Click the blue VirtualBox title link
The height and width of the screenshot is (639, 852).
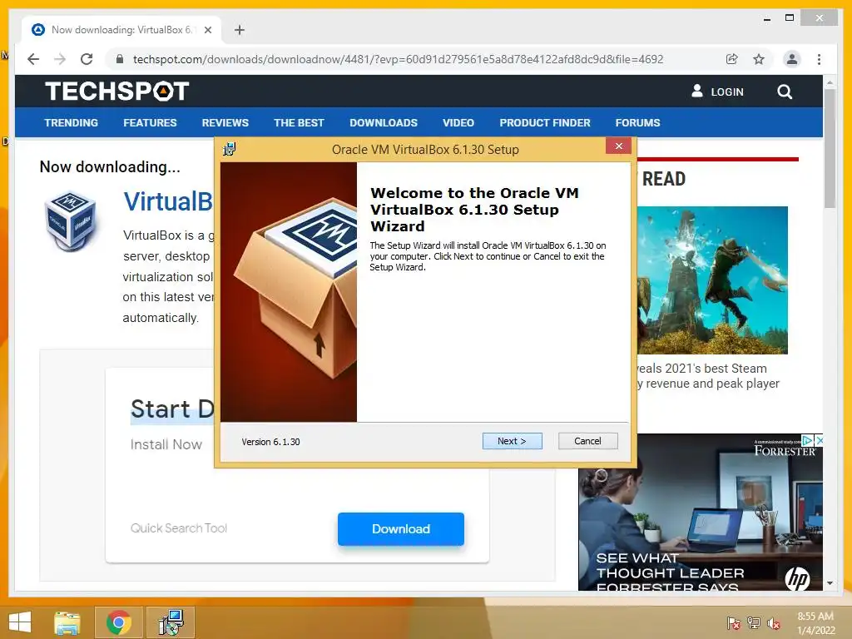[x=168, y=201]
